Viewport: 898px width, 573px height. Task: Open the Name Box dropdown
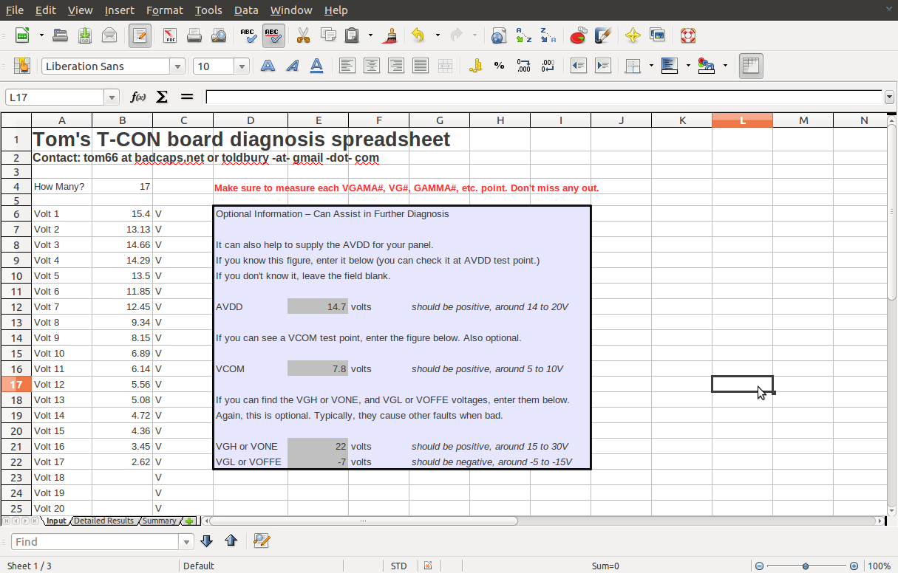(112, 97)
